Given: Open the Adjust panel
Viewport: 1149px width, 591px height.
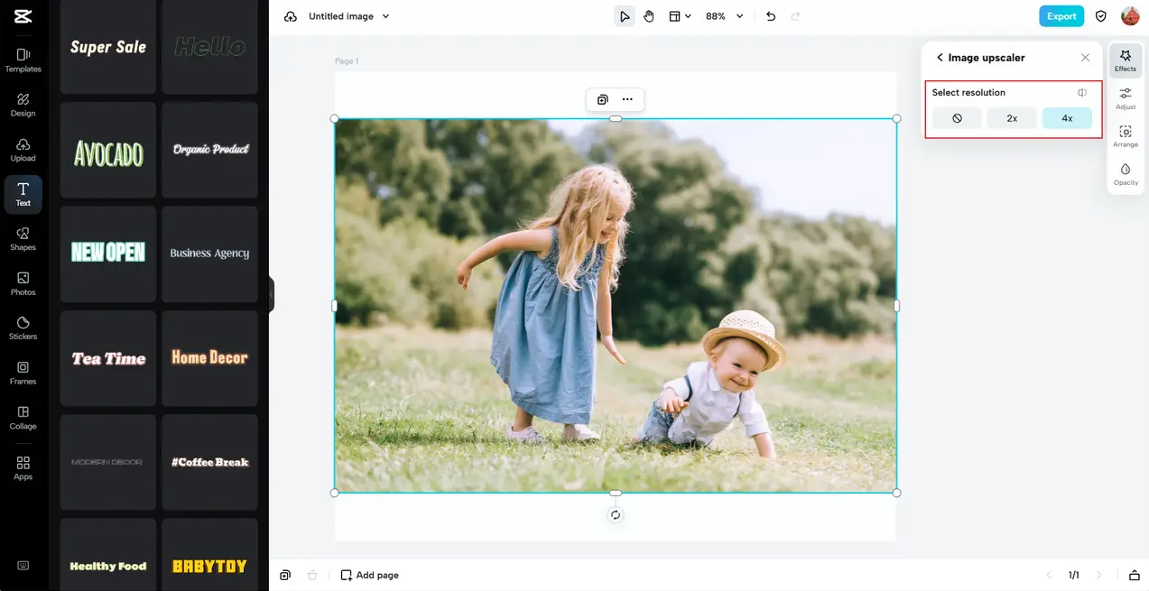Looking at the screenshot, I should point(1126,98).
